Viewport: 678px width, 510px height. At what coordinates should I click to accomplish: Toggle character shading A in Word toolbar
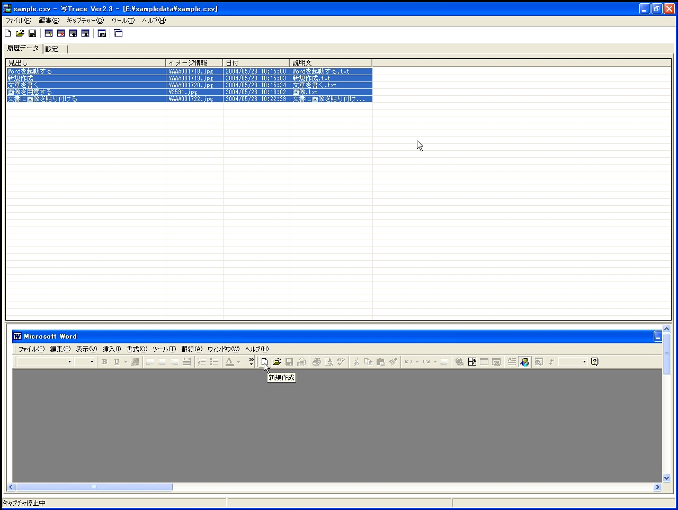135,362
